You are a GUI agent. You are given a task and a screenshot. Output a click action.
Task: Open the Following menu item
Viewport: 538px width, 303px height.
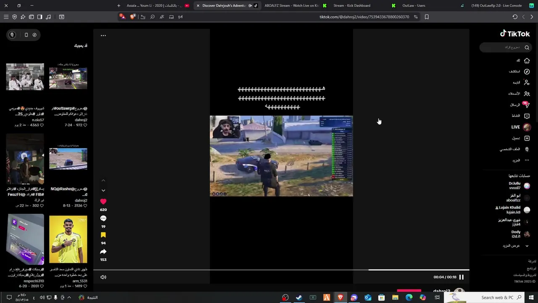tap(521, 82)
